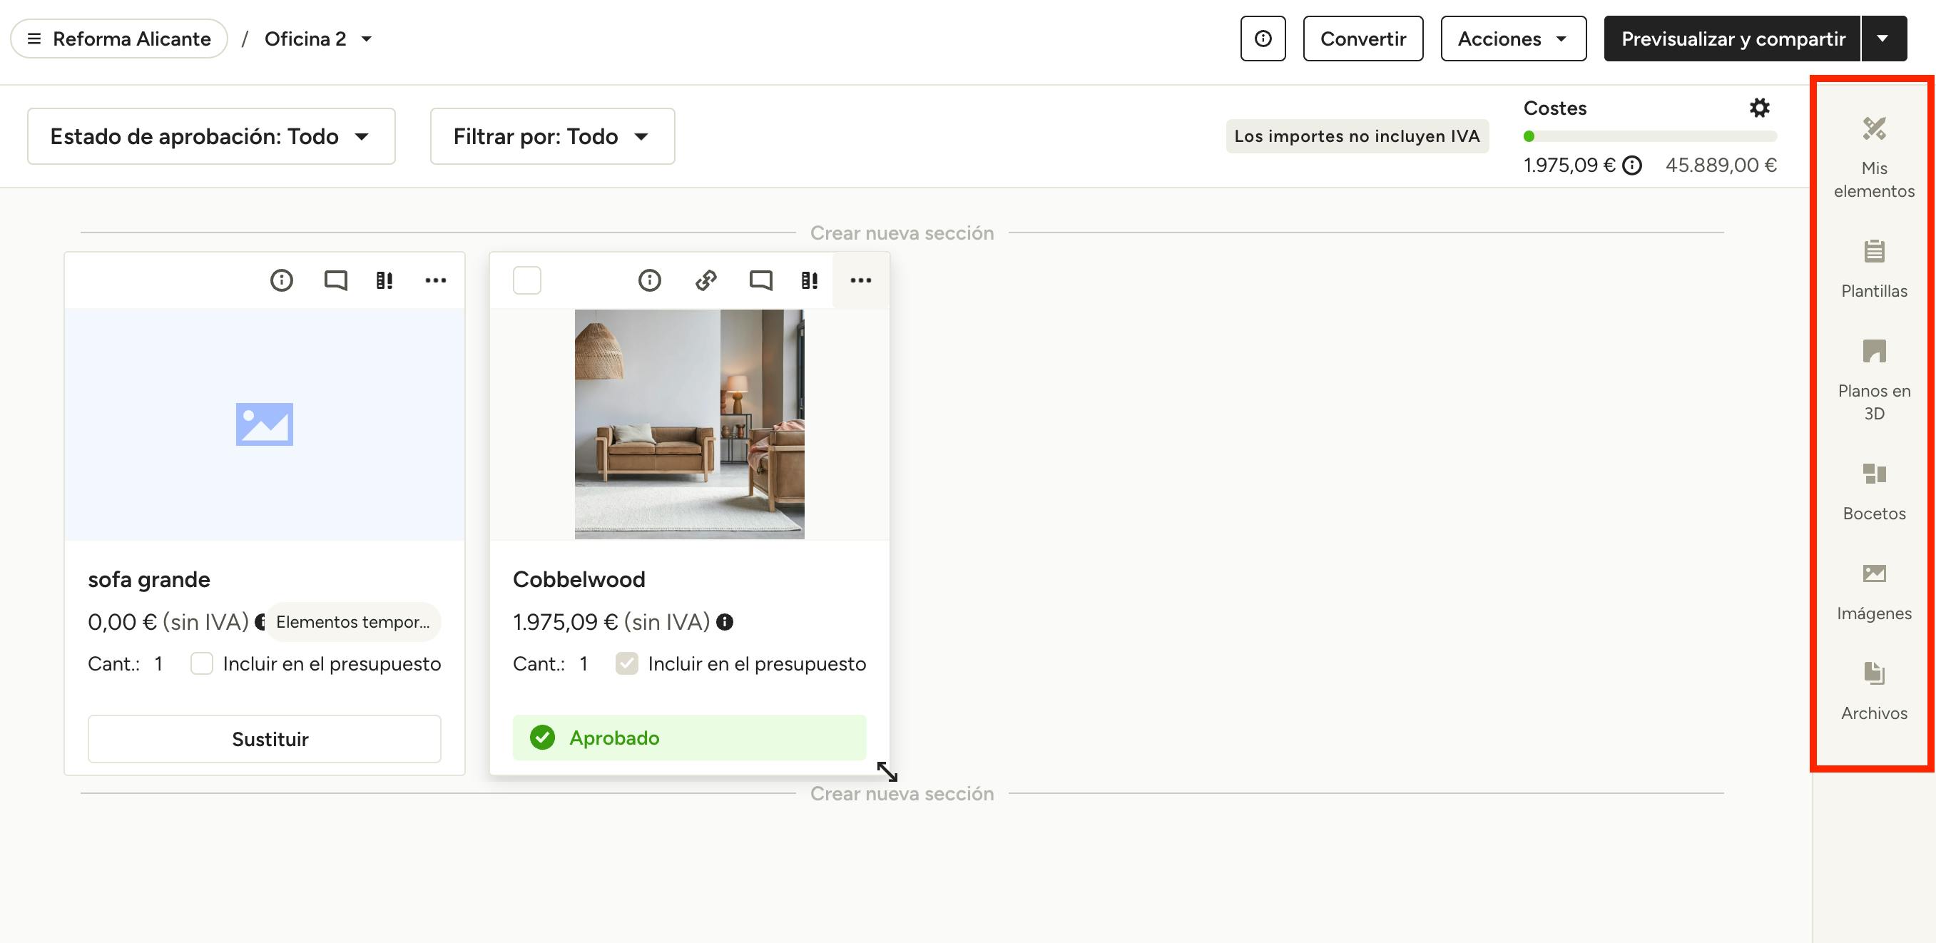The height and width of the screenshot is (943, 1936).
Task: Enable Incluir en el presupuesto for sofa grande
Action: 201,663
